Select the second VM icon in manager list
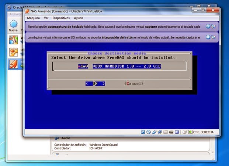Viewport: 229px width, 166px height. [14, 52]
